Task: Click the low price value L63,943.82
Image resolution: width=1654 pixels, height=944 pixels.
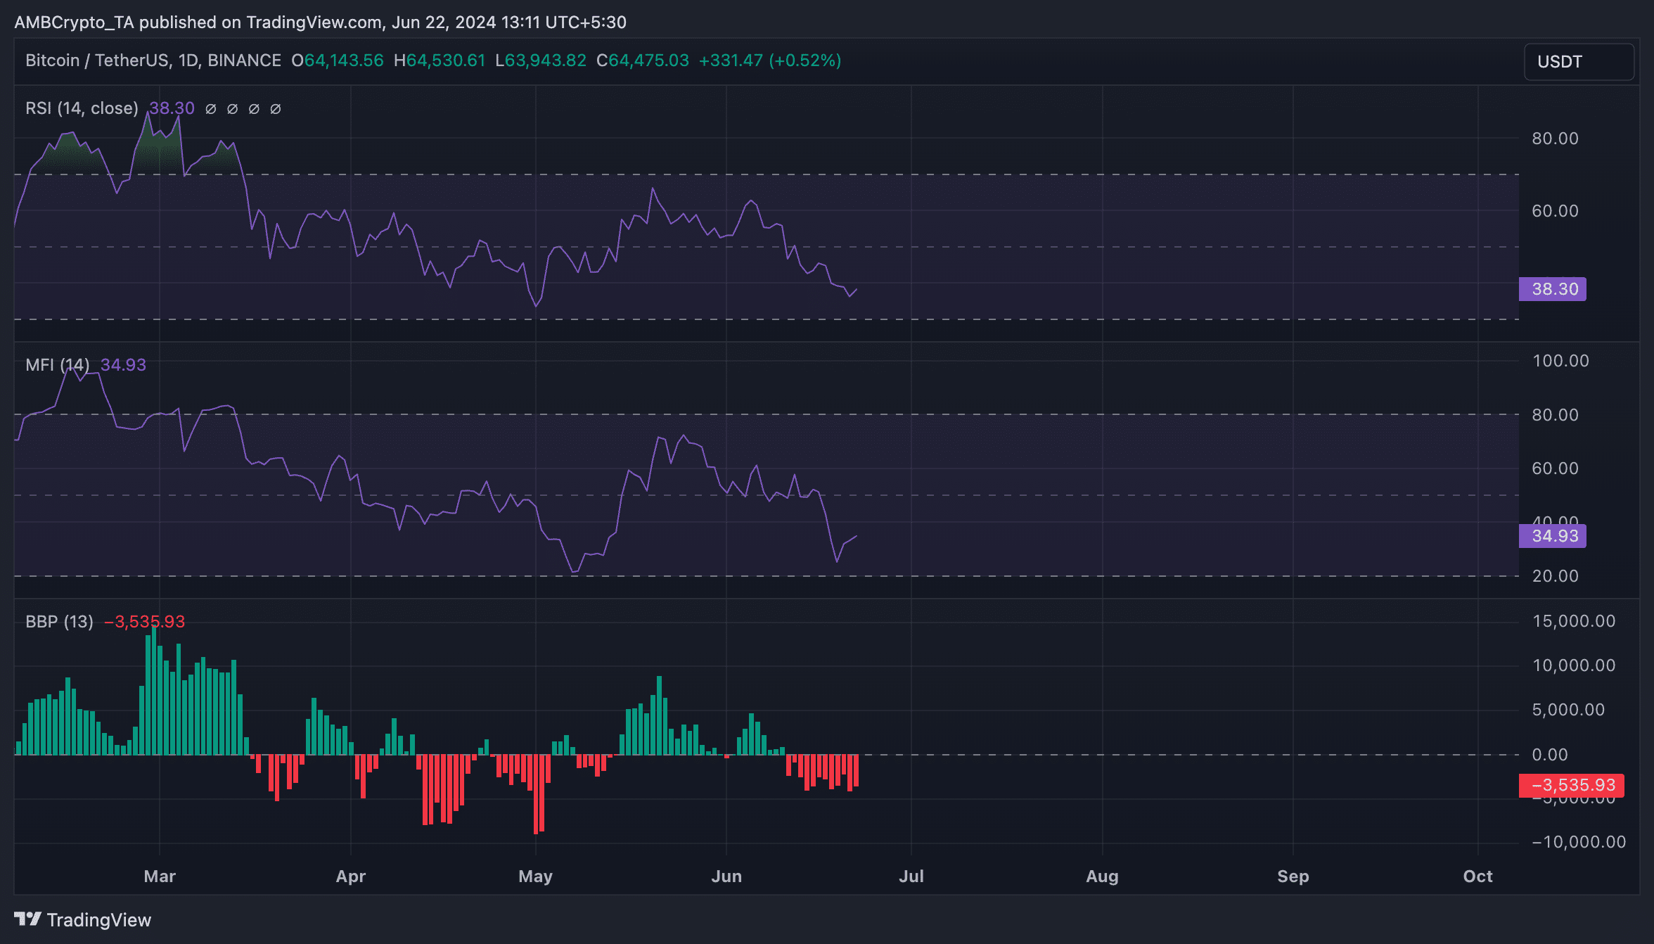Action: pos(541,60)
